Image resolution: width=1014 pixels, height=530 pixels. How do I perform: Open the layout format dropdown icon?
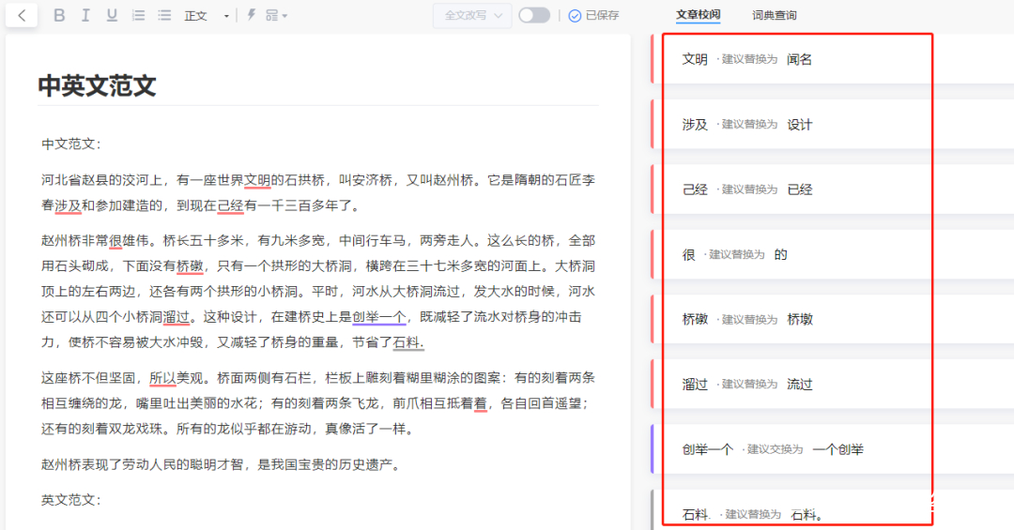(x=277, y=16)
